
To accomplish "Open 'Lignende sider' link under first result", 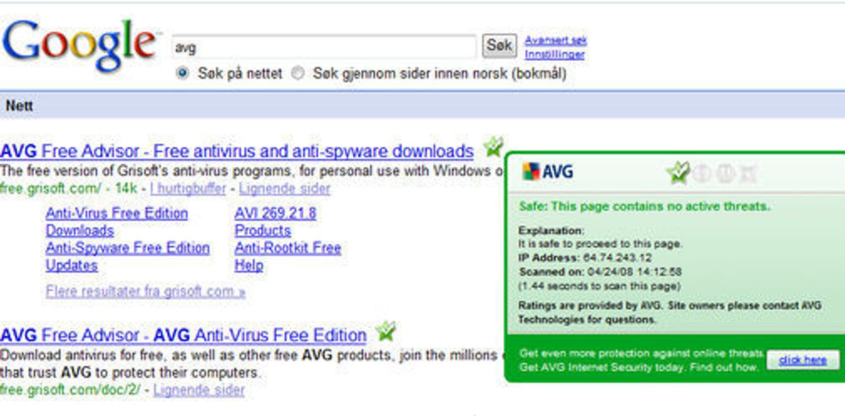I will point(284,188).
